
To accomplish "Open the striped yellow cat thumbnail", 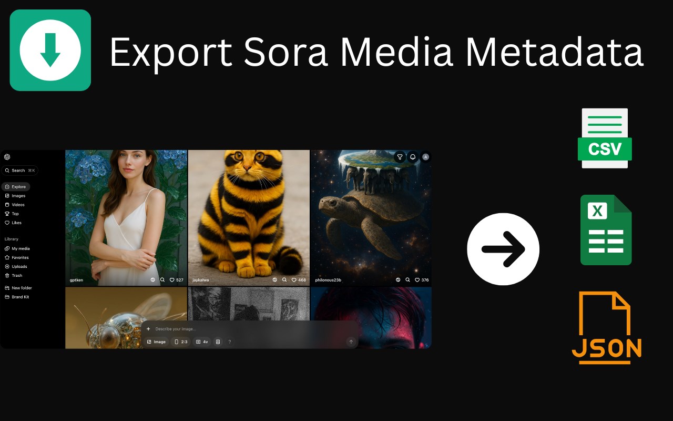I will pos(249,217).
